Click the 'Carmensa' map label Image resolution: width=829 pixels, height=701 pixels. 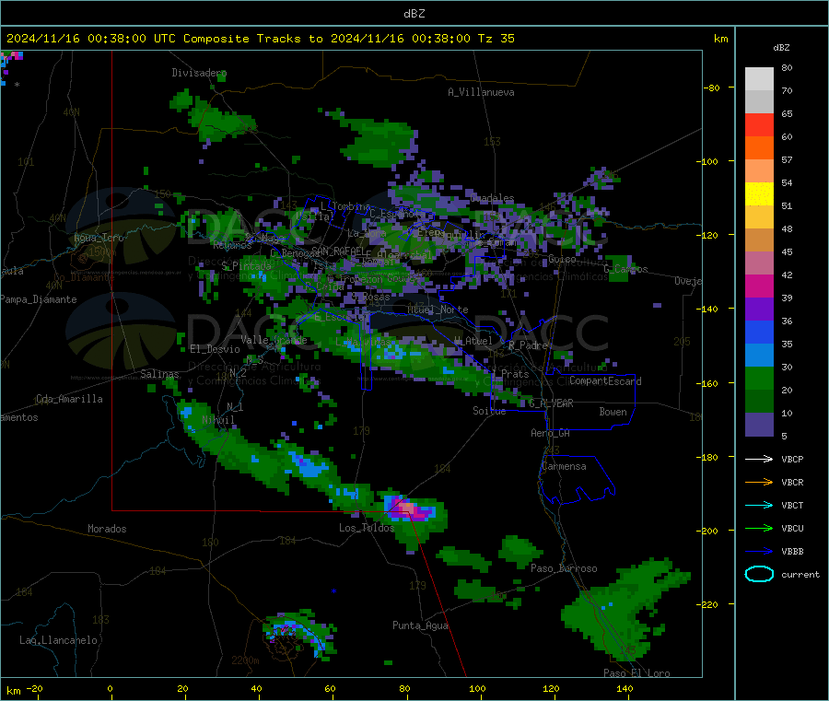(564, 467)
